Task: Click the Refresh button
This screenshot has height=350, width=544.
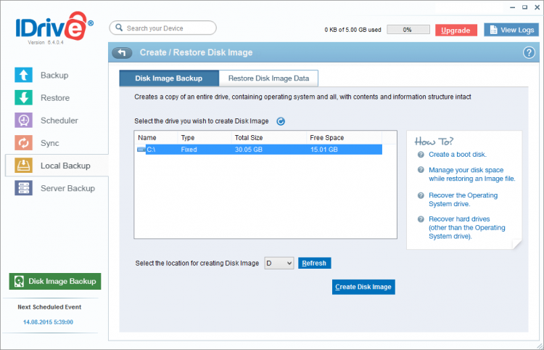Action: (314, 263)
